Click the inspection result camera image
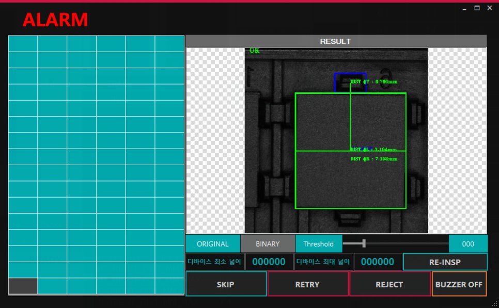The width and height of the screenshot is (499, 308). pos(336,140)
